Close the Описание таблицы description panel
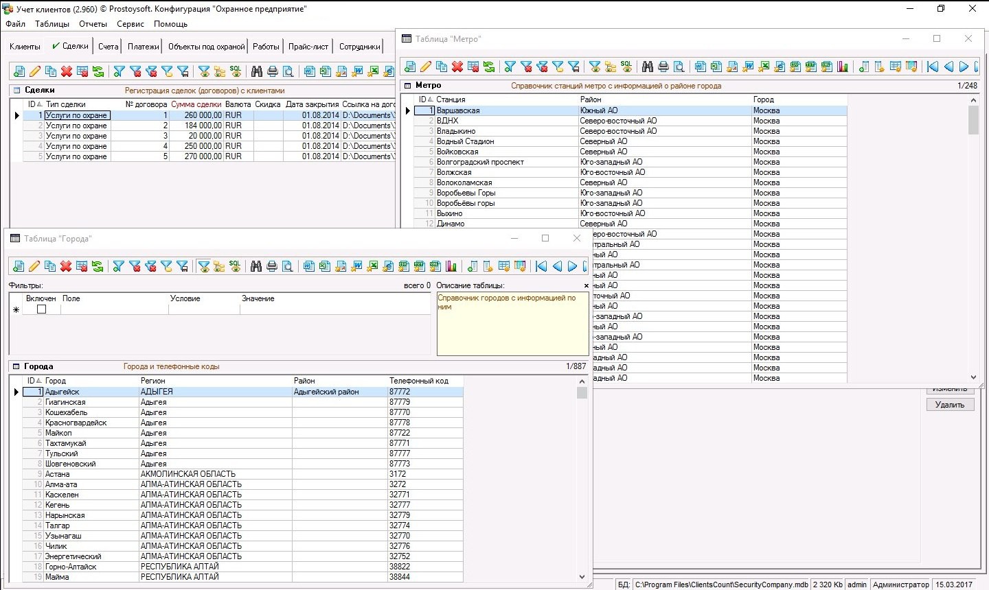The width and height of the screenshot is (989, 590). click(x=586, y=285)
